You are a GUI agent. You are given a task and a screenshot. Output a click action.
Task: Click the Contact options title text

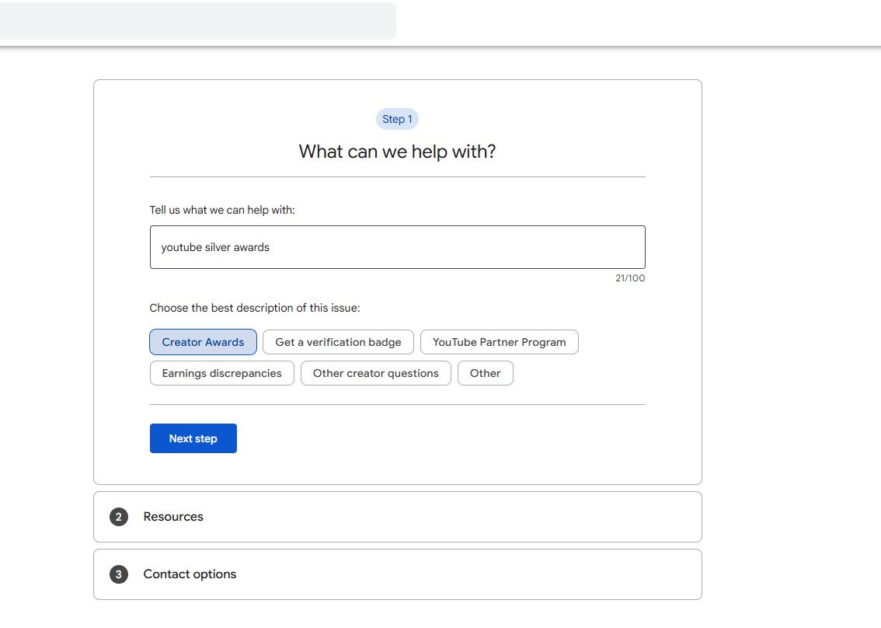pos(190,574)
